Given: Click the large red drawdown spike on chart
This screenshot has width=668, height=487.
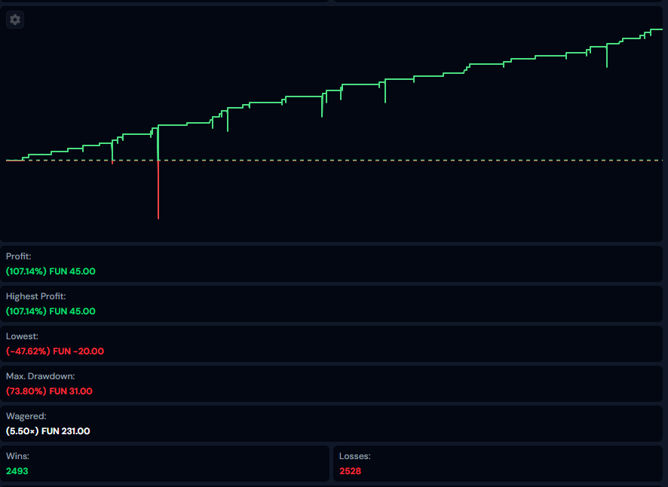Looking at the screenshot, I should (158, 192).
